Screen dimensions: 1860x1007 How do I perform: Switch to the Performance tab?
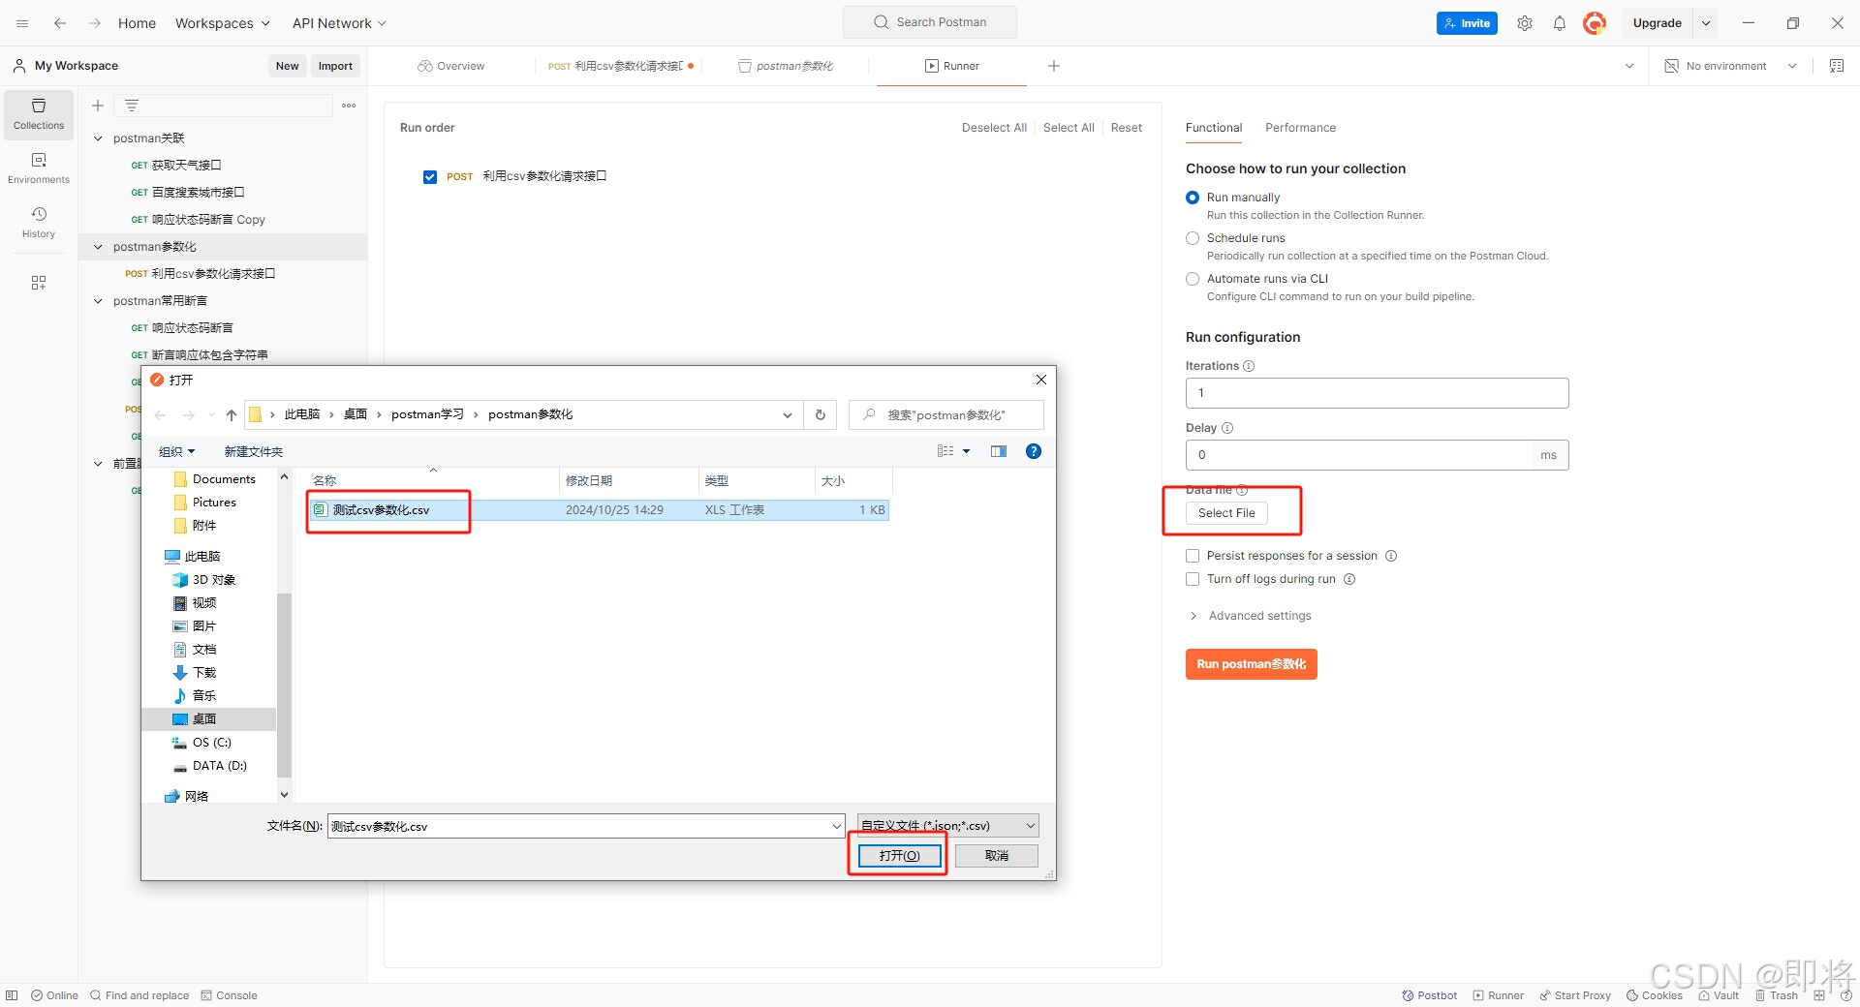click(1300, 128)
